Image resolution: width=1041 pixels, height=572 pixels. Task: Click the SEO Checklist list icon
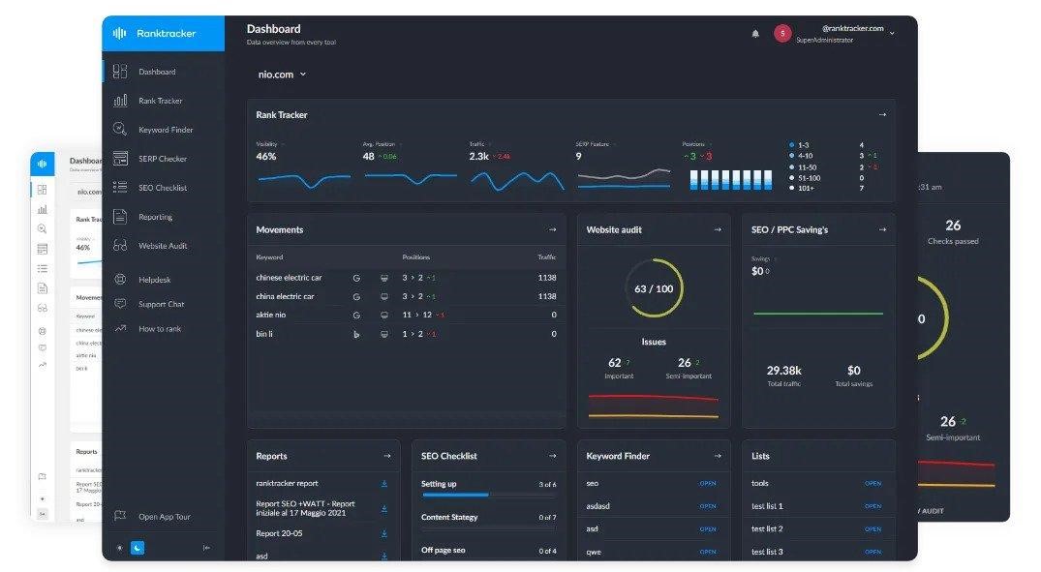pos(120,187)
